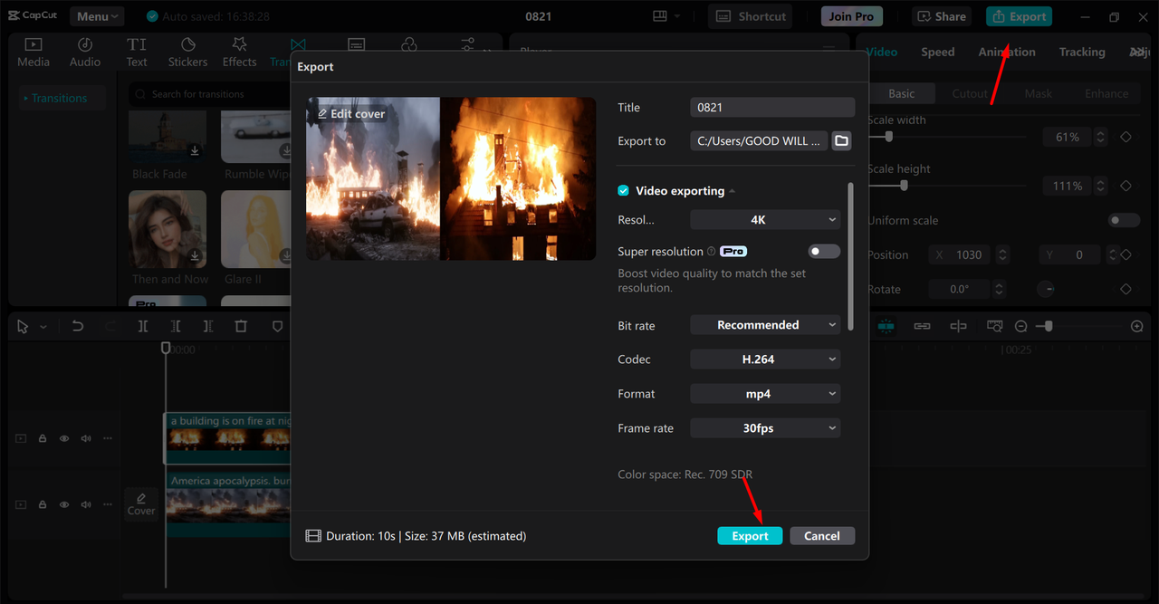Click the delete right trim icon
Screen dimensions: 1159x604
coord(208,326)
